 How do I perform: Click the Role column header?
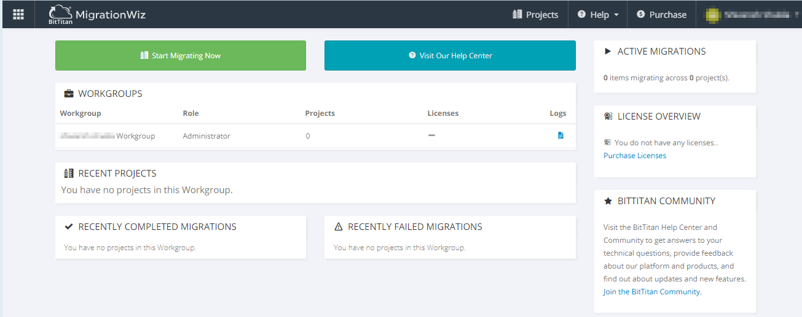point(191,113)
